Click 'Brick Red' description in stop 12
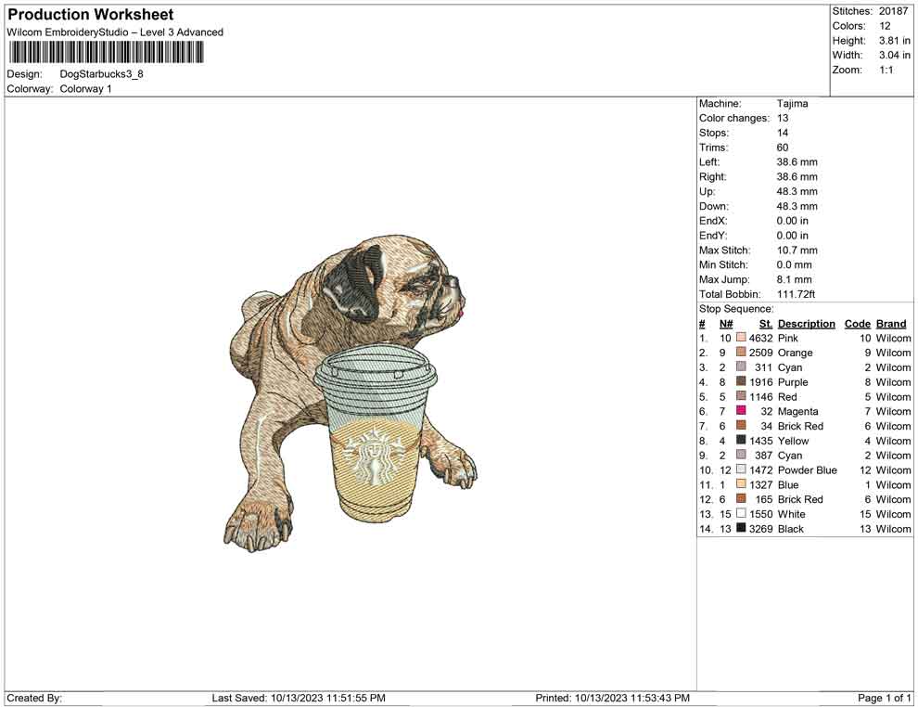The width and height of the screenshot is (918, 707). click(800, 499)
